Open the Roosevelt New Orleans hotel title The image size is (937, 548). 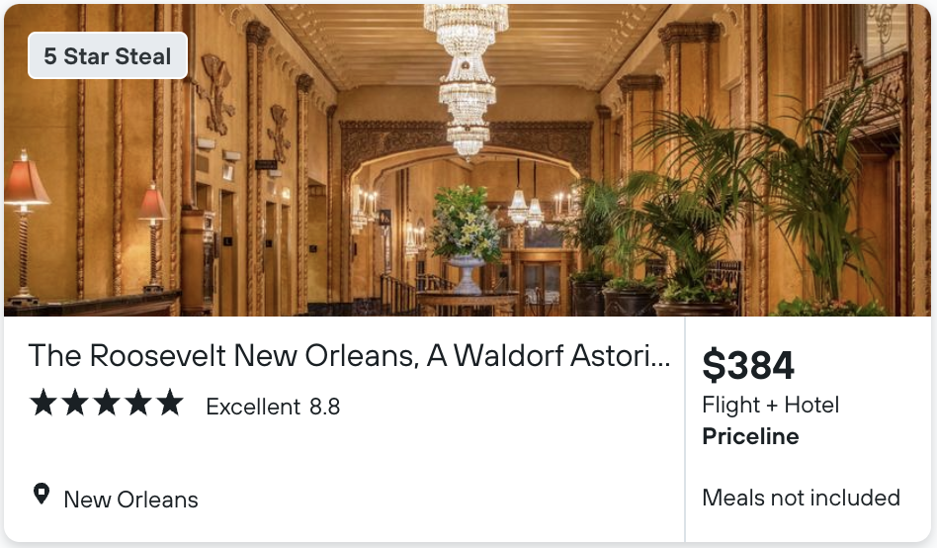click(349, 355)
